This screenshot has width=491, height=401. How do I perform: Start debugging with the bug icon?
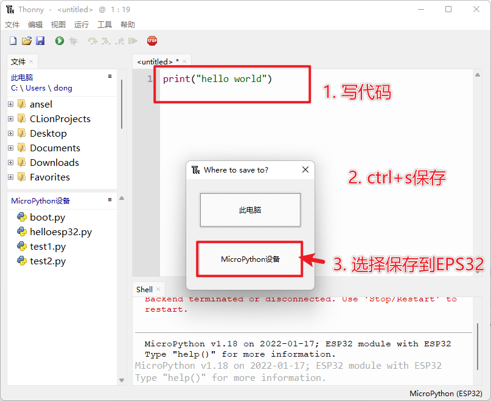[73, 41]
